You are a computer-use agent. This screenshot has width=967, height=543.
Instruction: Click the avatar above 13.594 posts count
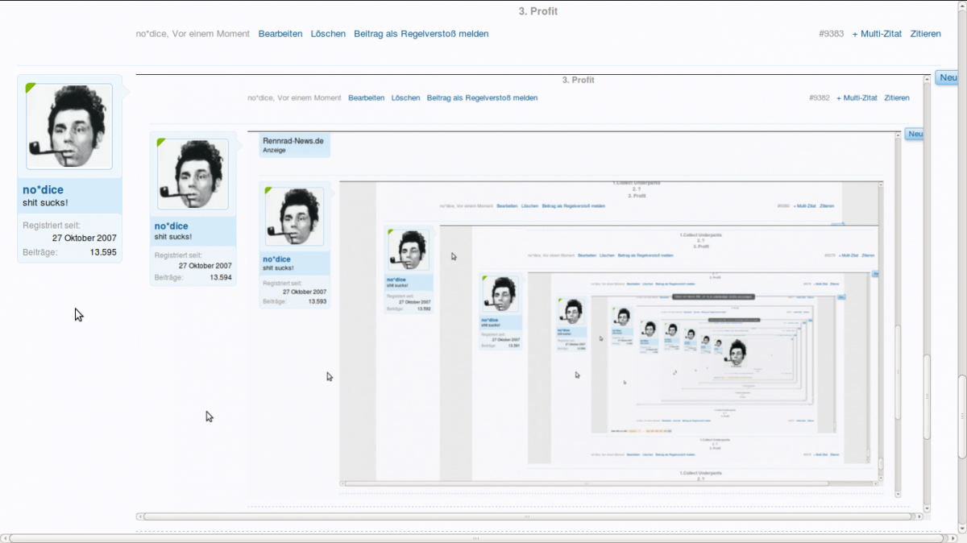193,174
